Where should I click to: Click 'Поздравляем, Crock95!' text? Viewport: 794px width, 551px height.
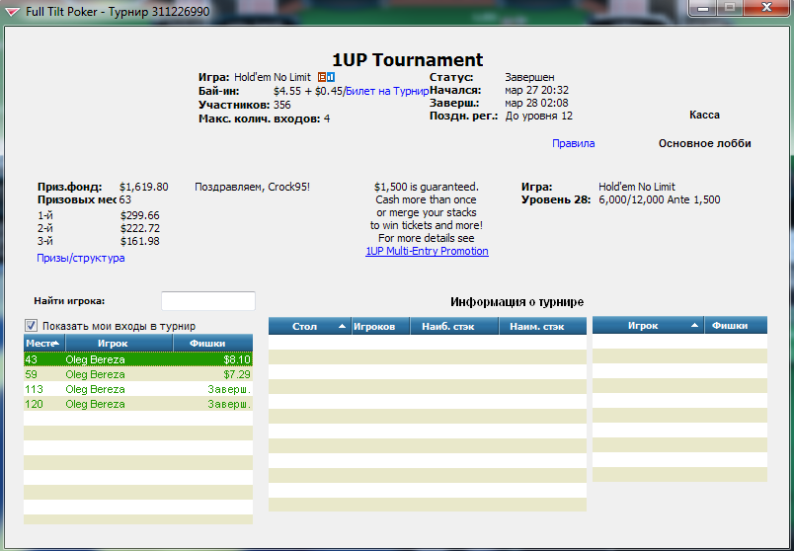(x=252, y=187)
